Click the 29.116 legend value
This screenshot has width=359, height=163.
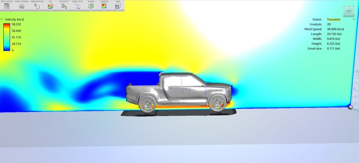pyautogui.click(x=16, y=44)
